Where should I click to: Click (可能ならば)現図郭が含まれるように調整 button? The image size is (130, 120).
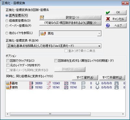70,23
